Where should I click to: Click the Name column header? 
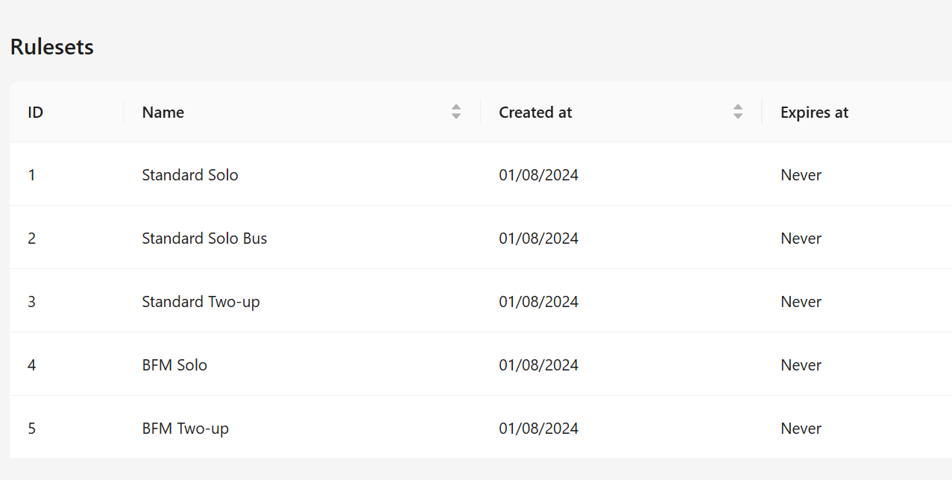tap(302, 112)
